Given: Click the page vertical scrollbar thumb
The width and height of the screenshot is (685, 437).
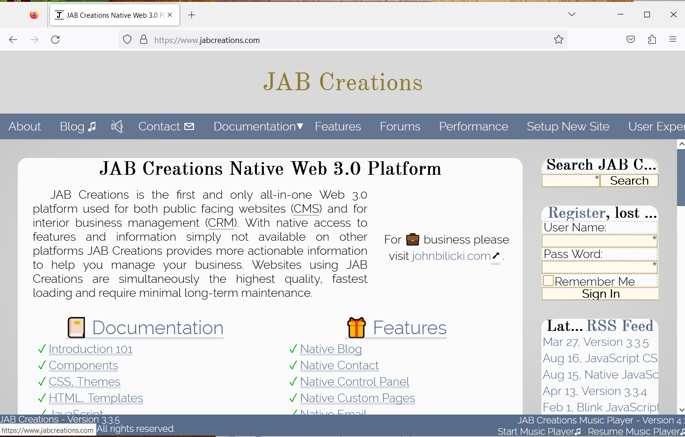Looking at the screenshot, I should 681,178.
